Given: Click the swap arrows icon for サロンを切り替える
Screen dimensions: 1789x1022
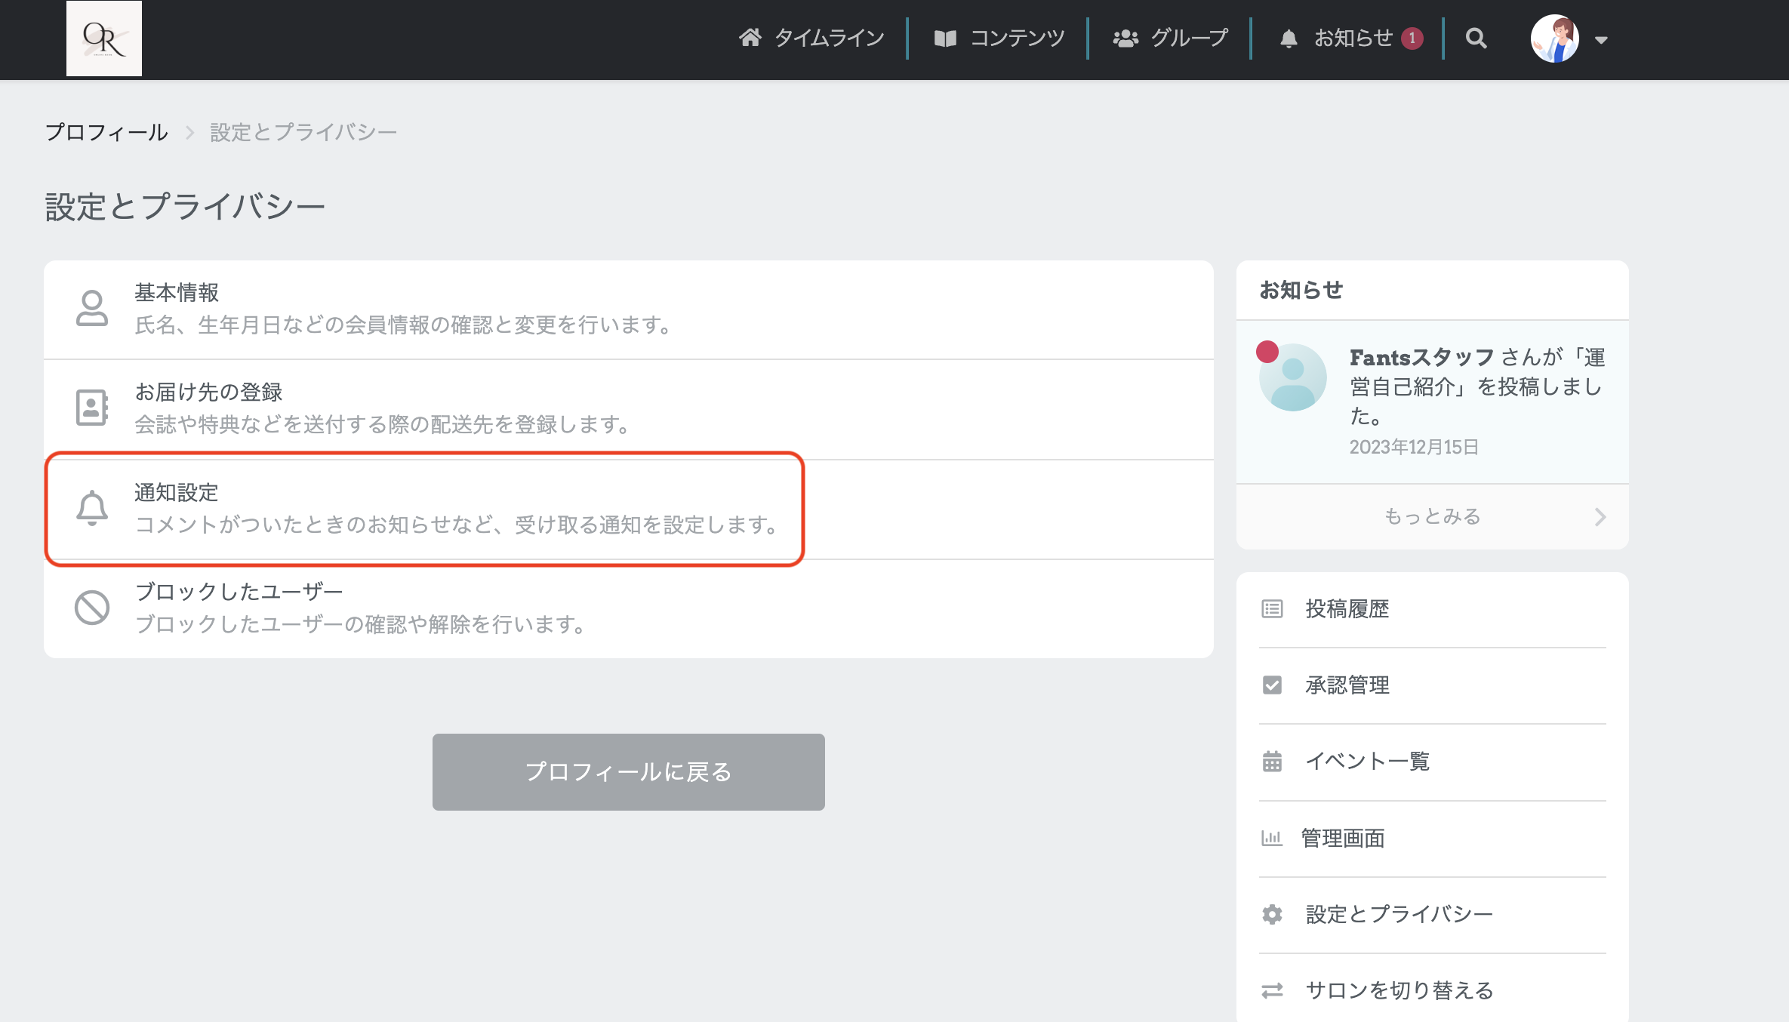Looking at the screenshot, I should tap(1272, 990).
